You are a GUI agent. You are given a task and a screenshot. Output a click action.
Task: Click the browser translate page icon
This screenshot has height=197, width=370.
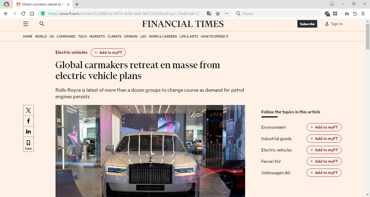click(209, 14)
